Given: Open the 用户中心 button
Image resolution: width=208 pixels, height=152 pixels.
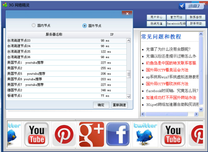Looking at the screenshot, I should (156, 17).
